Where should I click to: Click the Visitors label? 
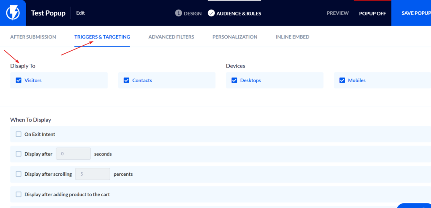point(33,81)
